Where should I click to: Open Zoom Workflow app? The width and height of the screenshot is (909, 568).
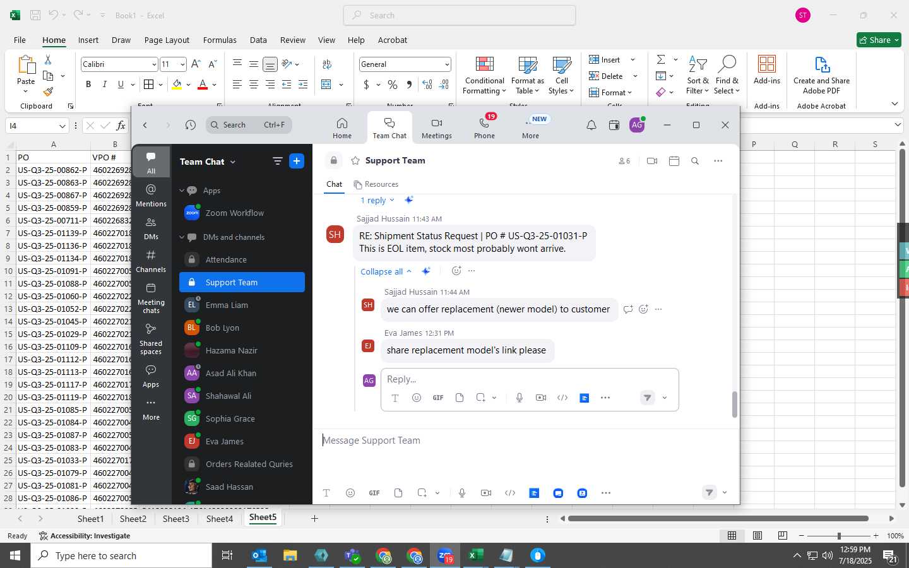pyautogui.click(x=242, y=213)
